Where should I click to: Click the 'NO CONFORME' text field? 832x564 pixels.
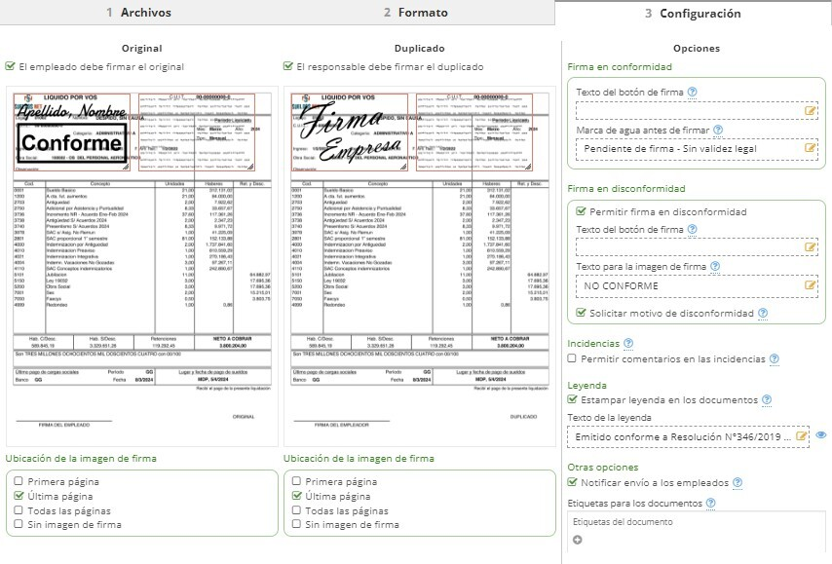coord(697,285)
